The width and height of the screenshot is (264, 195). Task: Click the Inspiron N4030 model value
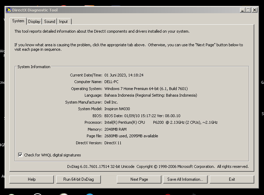pyautogui.click(x=117, y=109)
